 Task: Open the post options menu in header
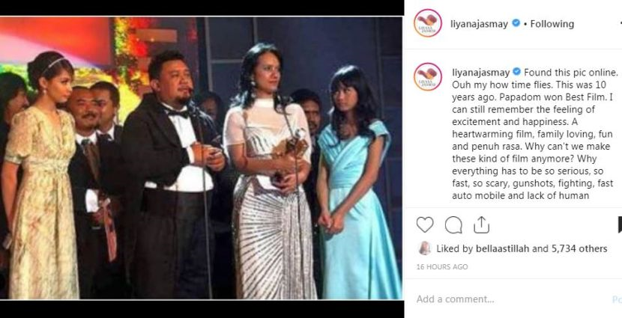pos(620,24)
